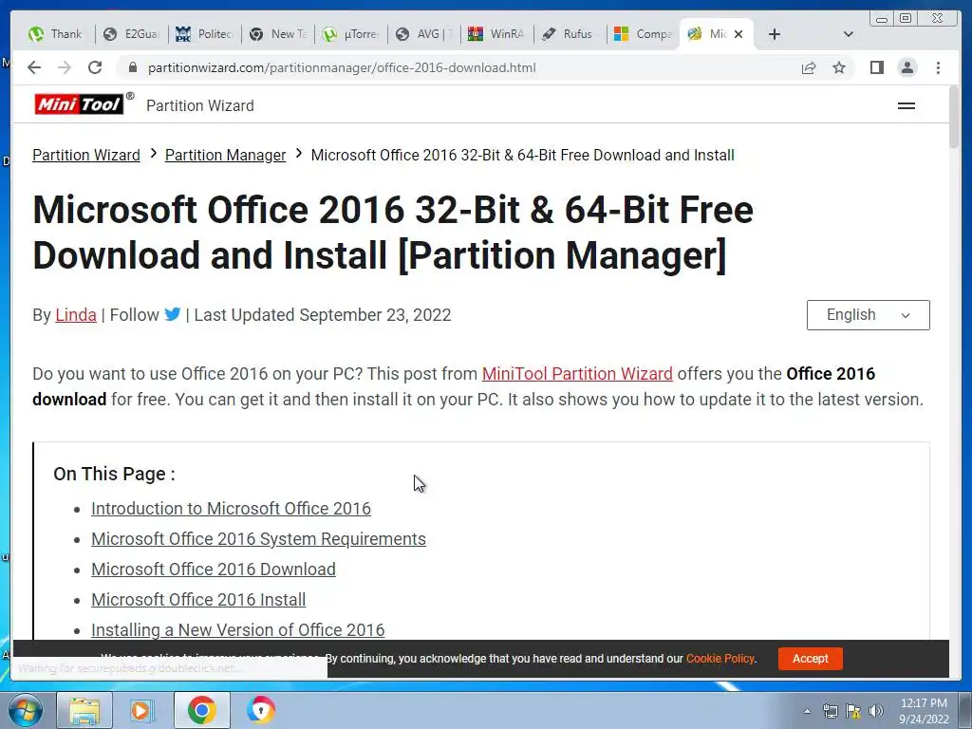
Task: Jump to Microsoft Office 2016 System Requirements
Action: pyautogui.click(x=258, y=539)
